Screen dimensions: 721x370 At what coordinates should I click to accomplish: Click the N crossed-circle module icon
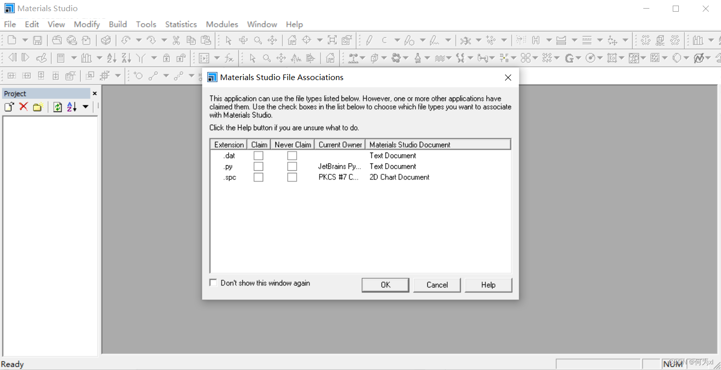point(699,58)
